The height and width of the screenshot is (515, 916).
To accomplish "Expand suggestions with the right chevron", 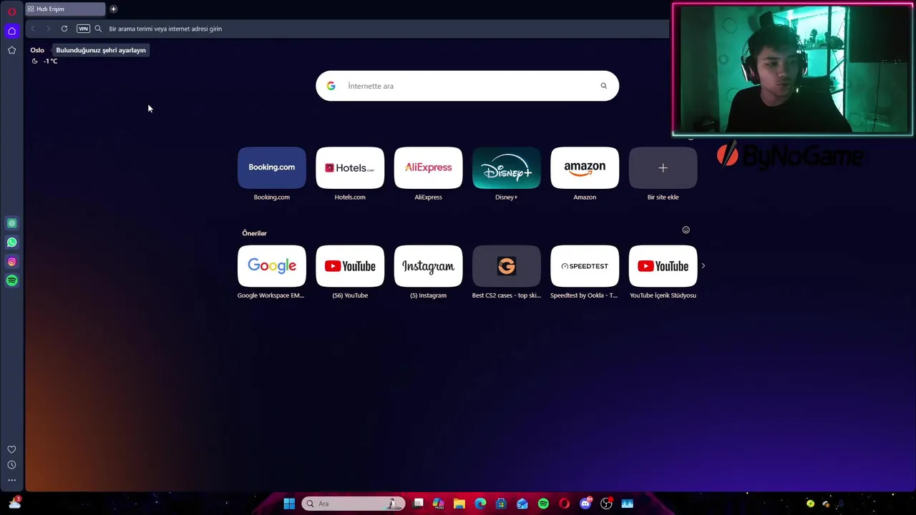I will [x=703, y=266].
